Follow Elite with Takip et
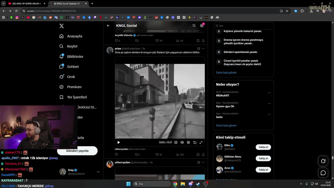334x188 pixels. 263,147
